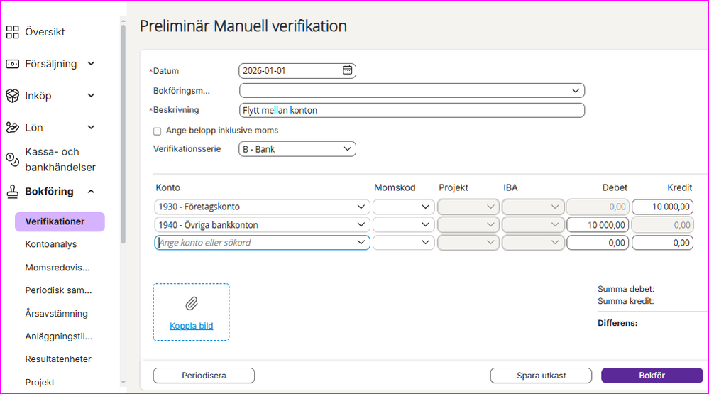Screen dimensions: 709x394
Task: Open Anläggningstillgångar sidebar item
Action: [x=59, y=336]
